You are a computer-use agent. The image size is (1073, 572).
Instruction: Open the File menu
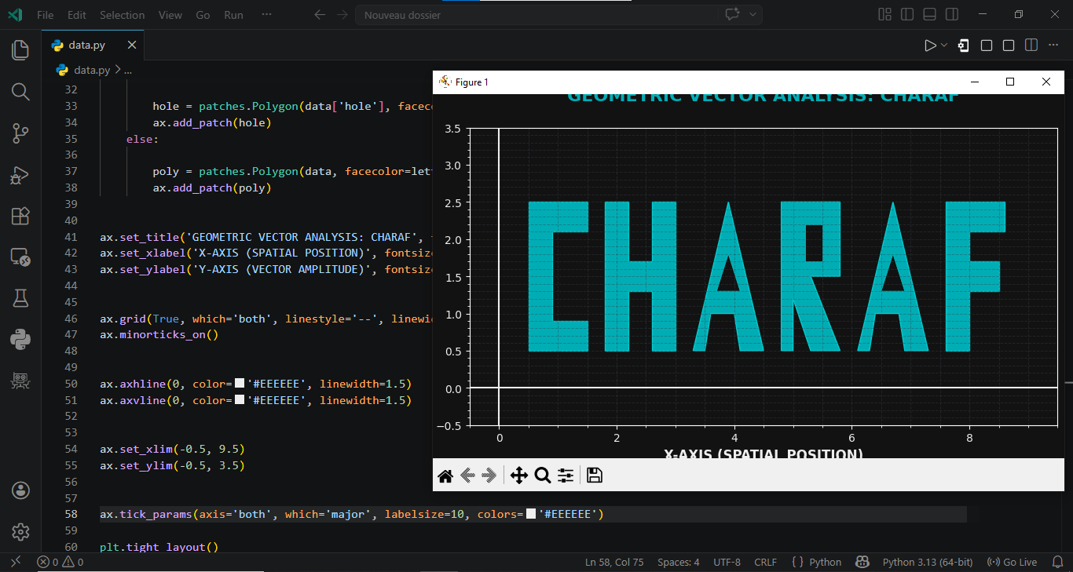[46, 15]
